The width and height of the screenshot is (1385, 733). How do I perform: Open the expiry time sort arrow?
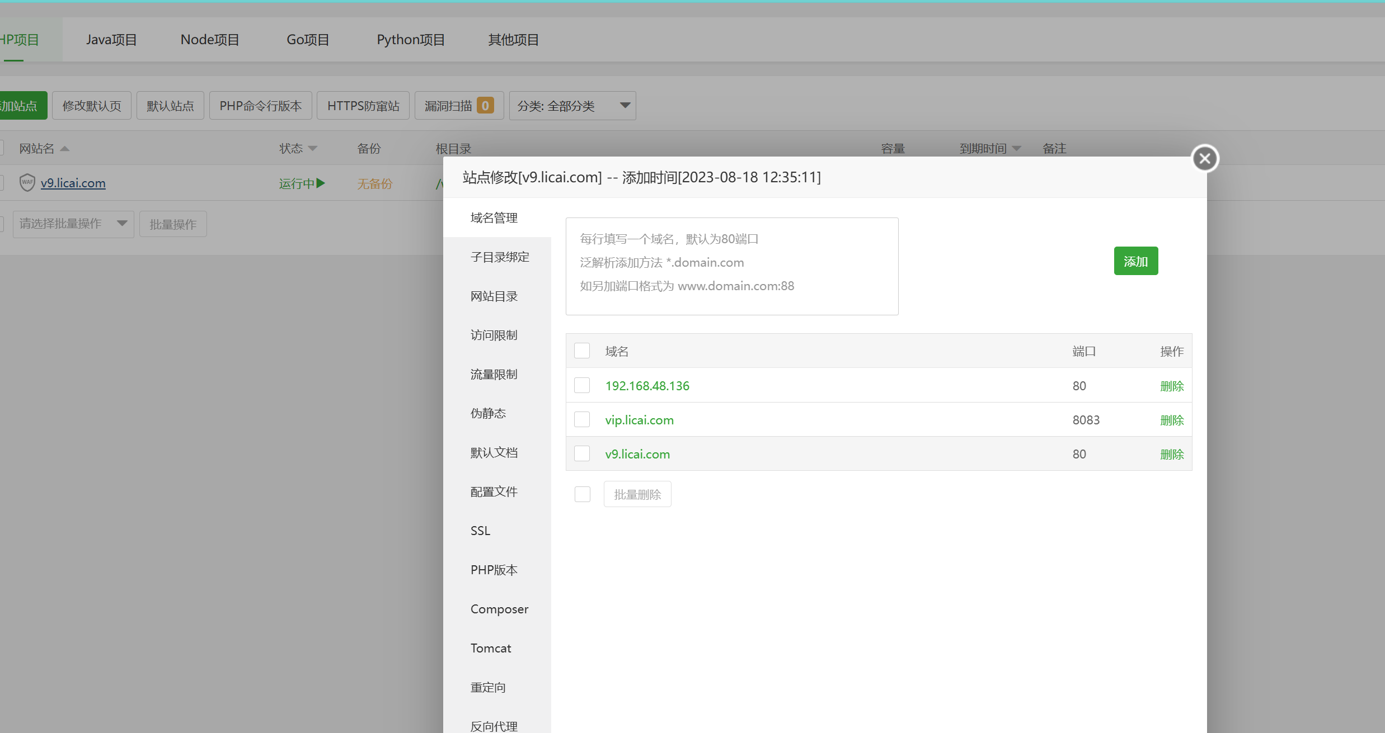coord(1017,148)
